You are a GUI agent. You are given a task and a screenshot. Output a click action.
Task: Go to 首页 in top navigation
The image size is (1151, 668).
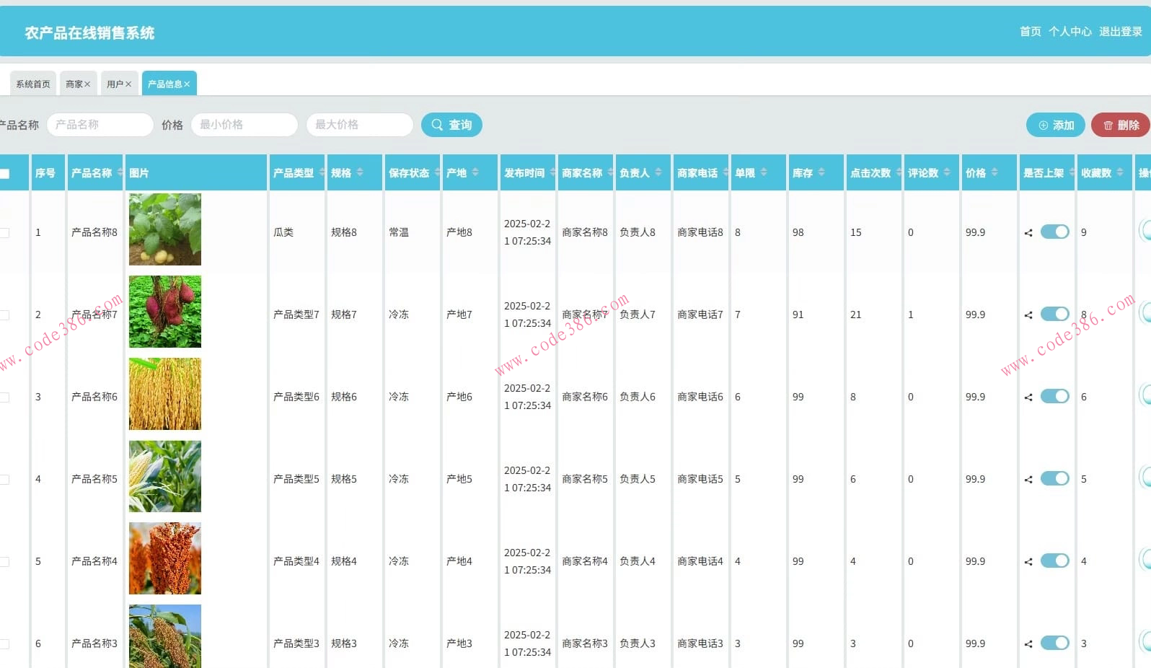[1031, 32]
